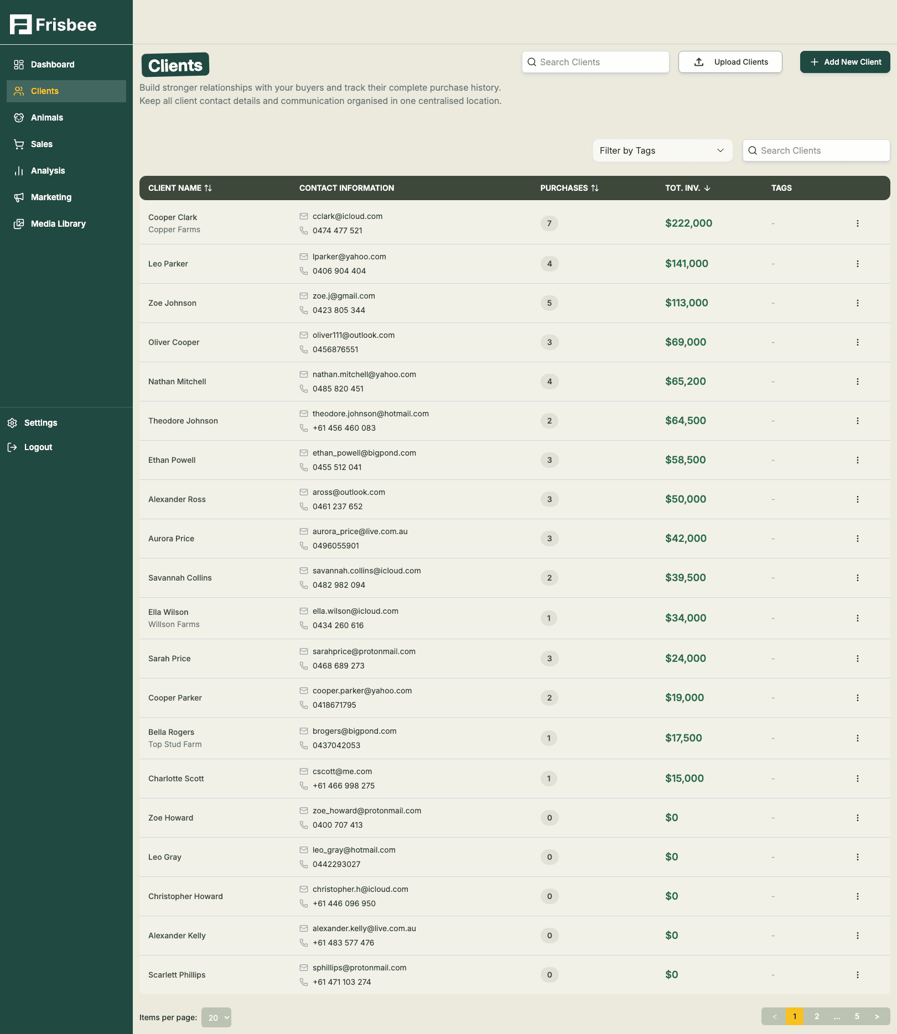
Task: Click the Settings gear icon
Action: click(x=13, y=422)
